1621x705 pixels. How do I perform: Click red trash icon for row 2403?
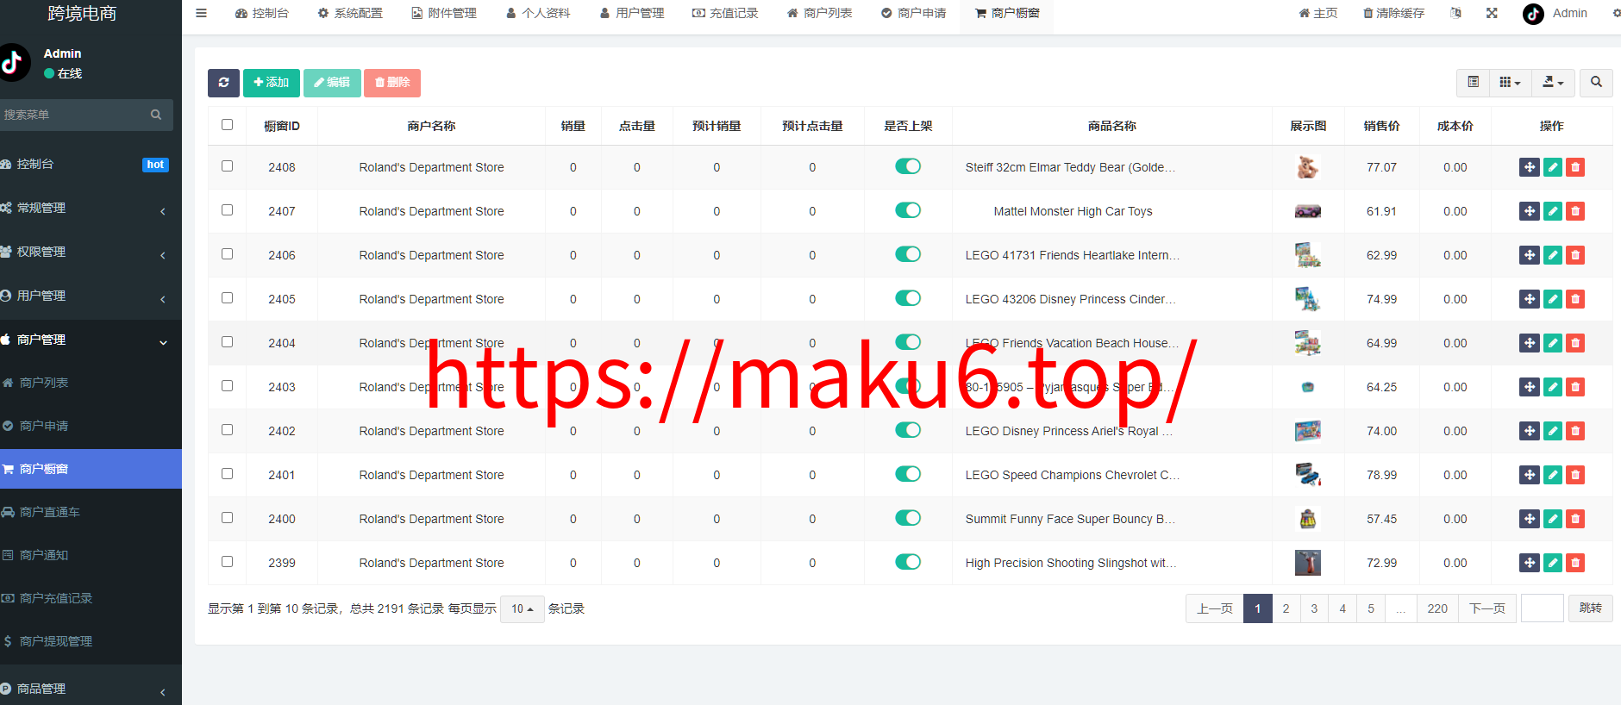[x=1575, y=387]
